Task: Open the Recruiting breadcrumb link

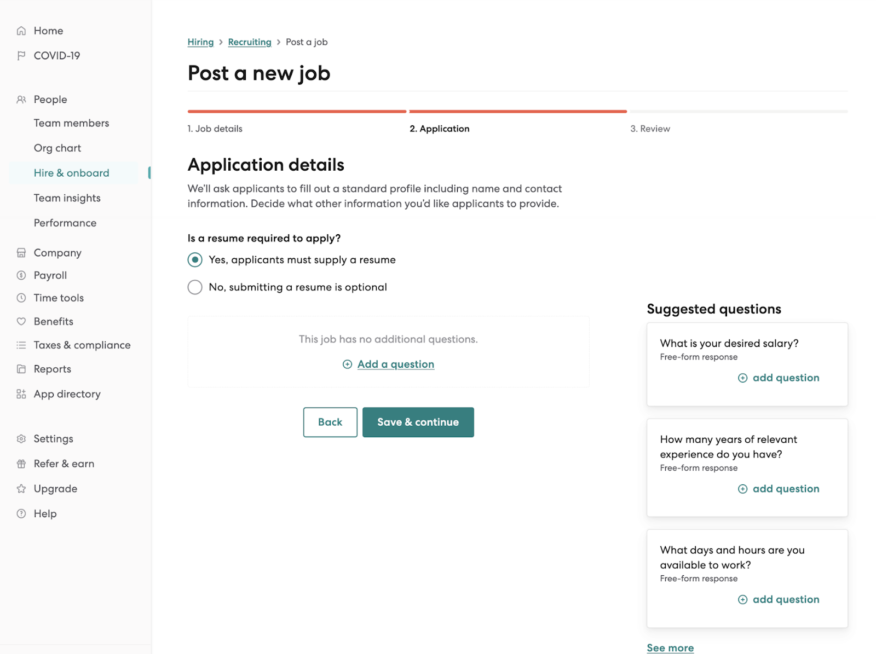Action: coord(250,42)
